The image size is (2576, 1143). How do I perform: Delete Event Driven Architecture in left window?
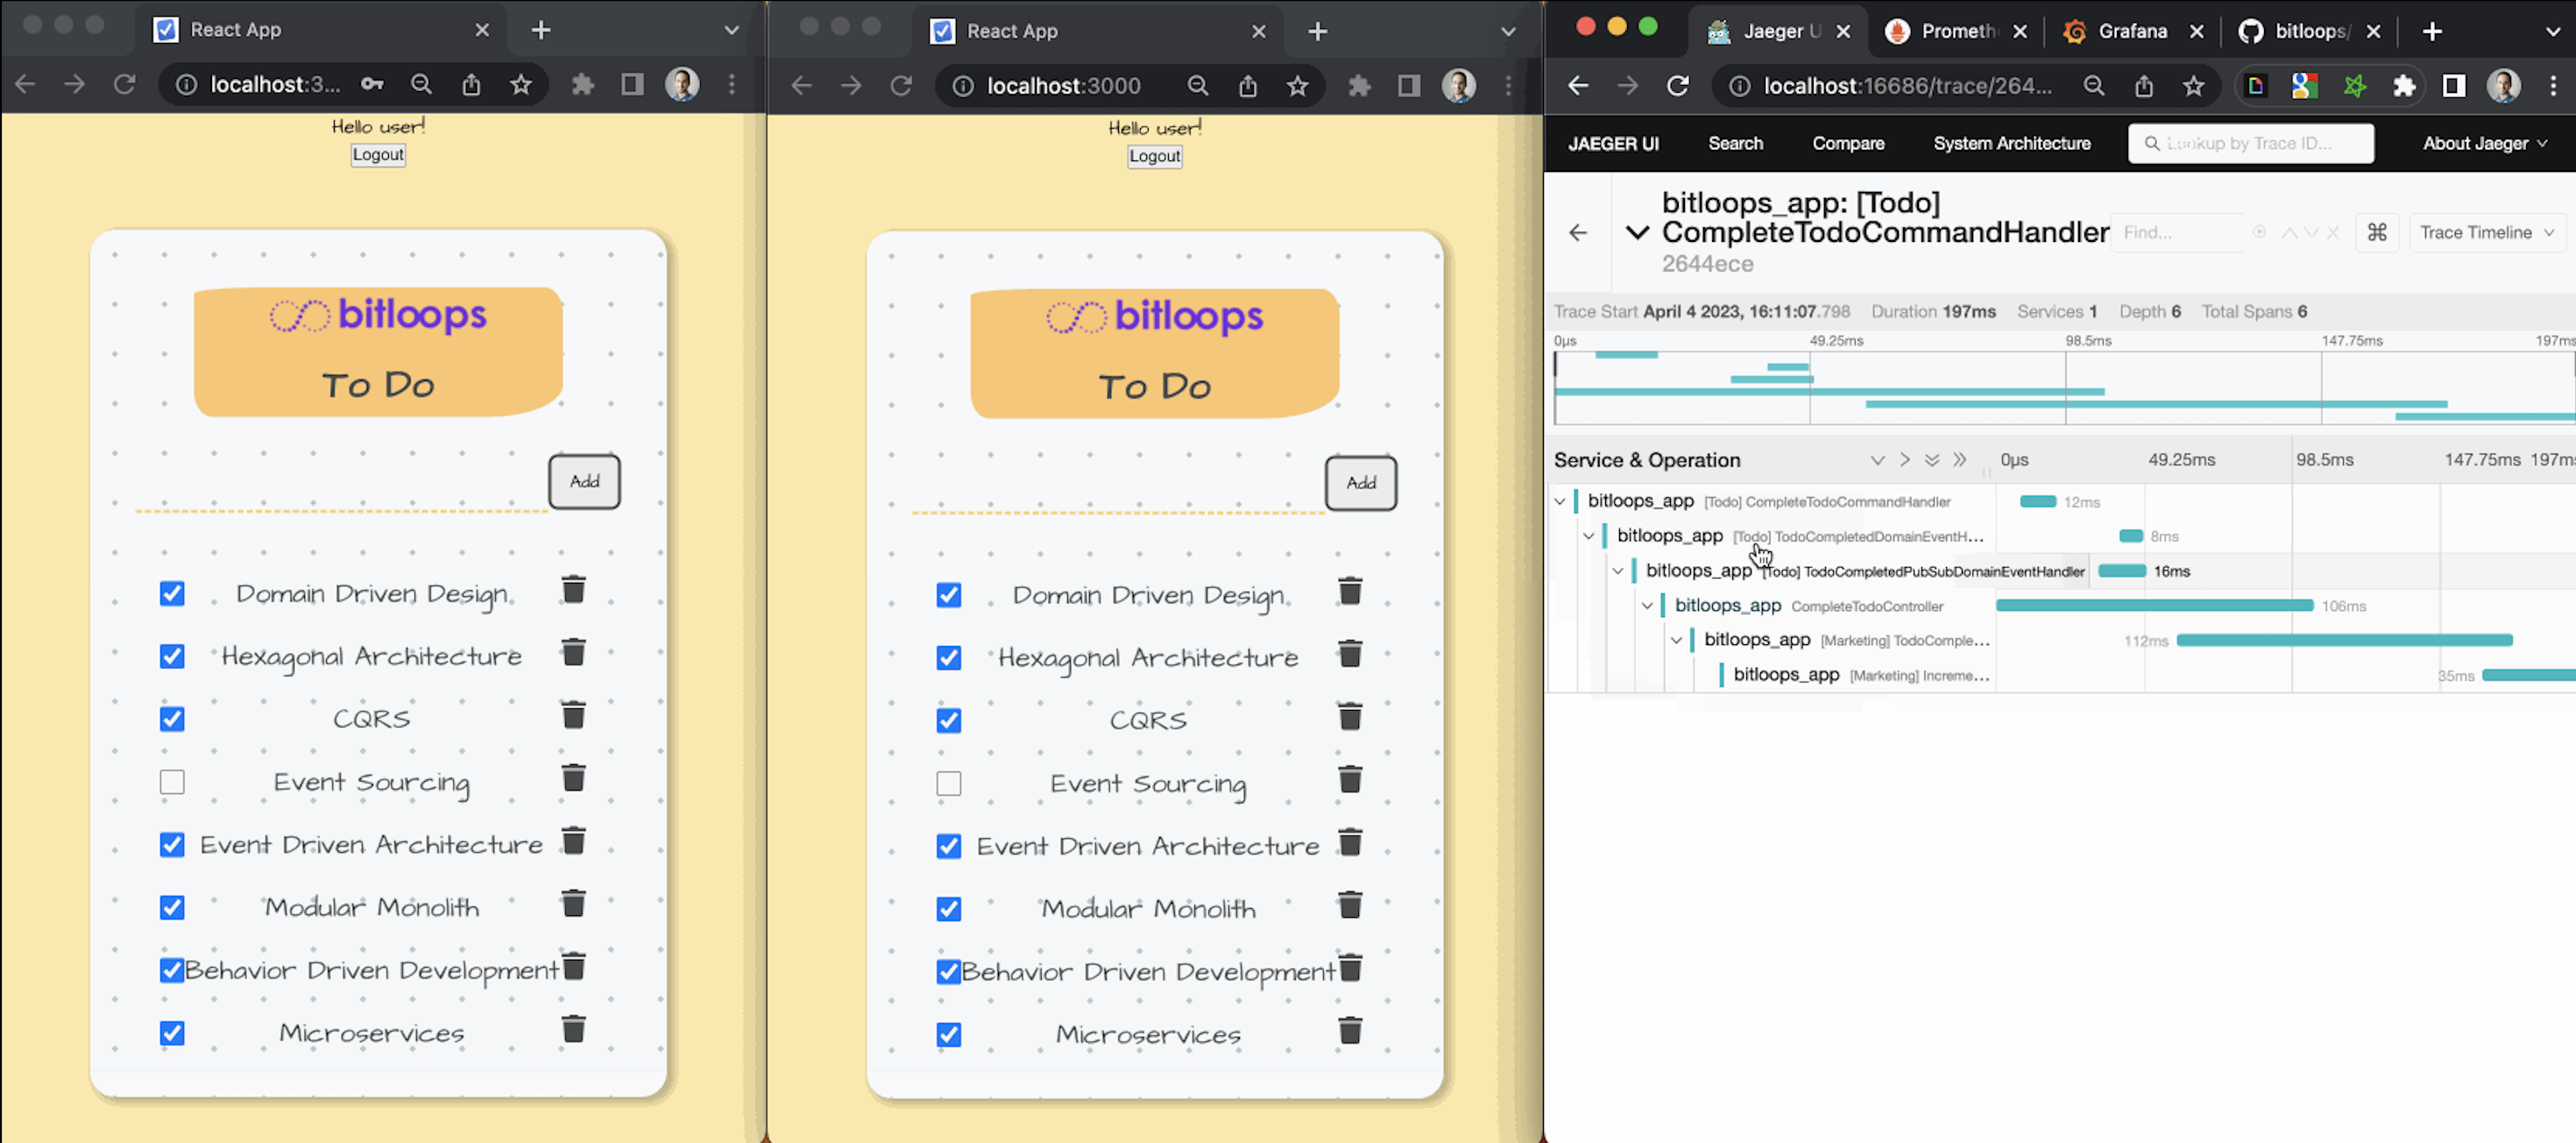[573, 842]
